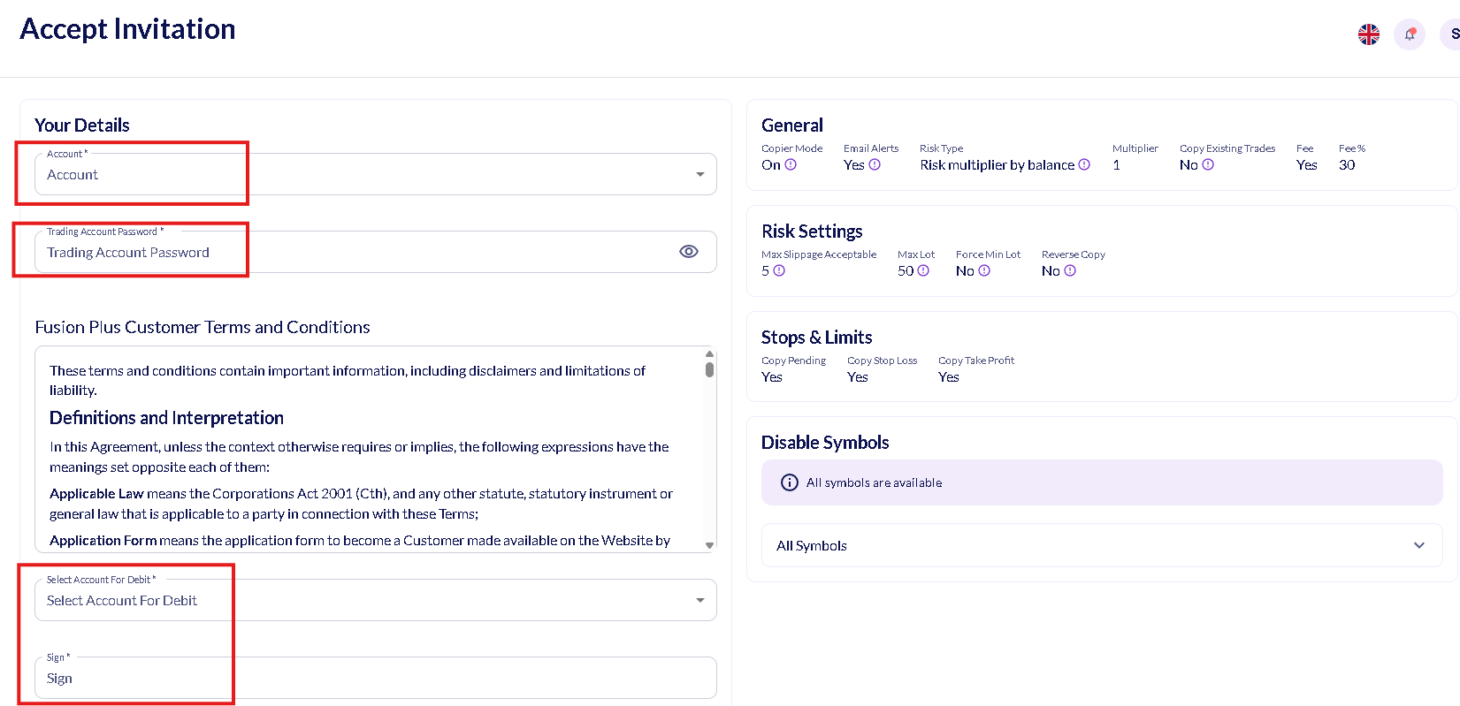Click info icon beside Email Alerts Yes
1460x706 pixels.
(x=875, y=164)
